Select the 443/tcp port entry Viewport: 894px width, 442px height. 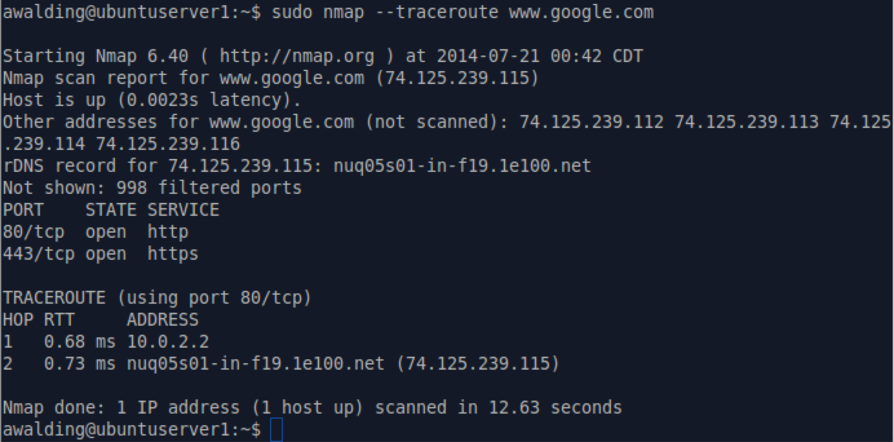coord(39,254)
